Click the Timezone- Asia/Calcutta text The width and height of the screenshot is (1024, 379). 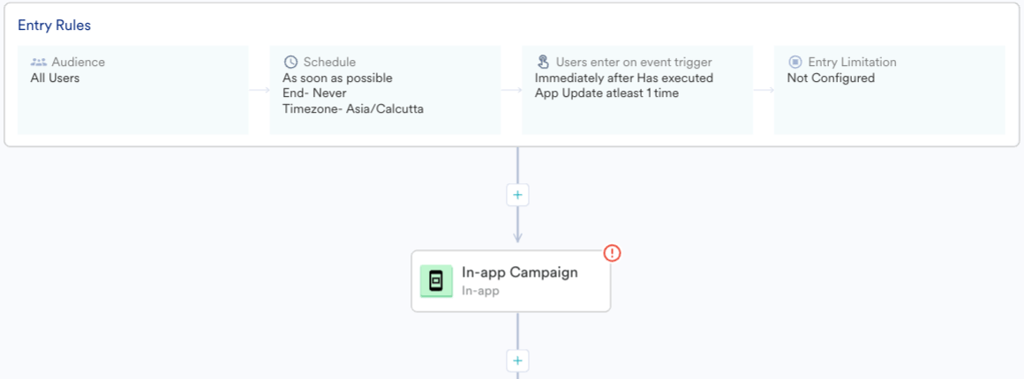(353, 109)
